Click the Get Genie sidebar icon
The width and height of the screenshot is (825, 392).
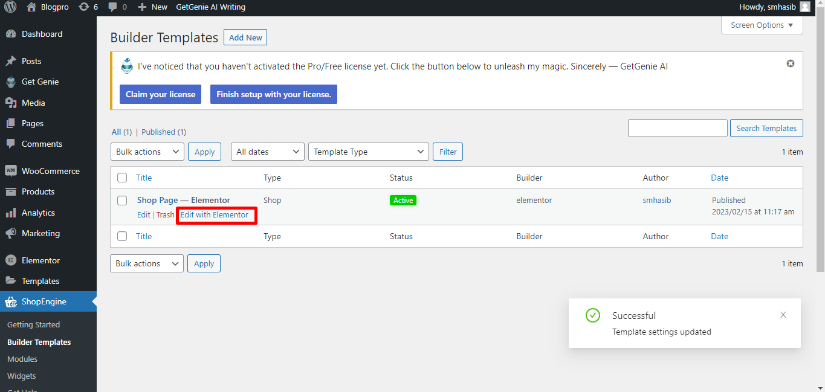tap(11, 82)
